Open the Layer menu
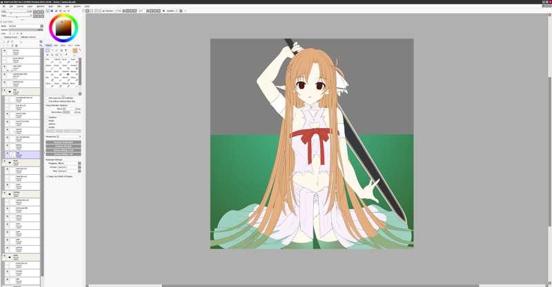552x287 pixels. [x=30, y=6]
